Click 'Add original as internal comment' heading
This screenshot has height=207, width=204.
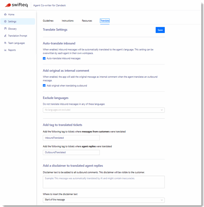click(x=66, y=71)
